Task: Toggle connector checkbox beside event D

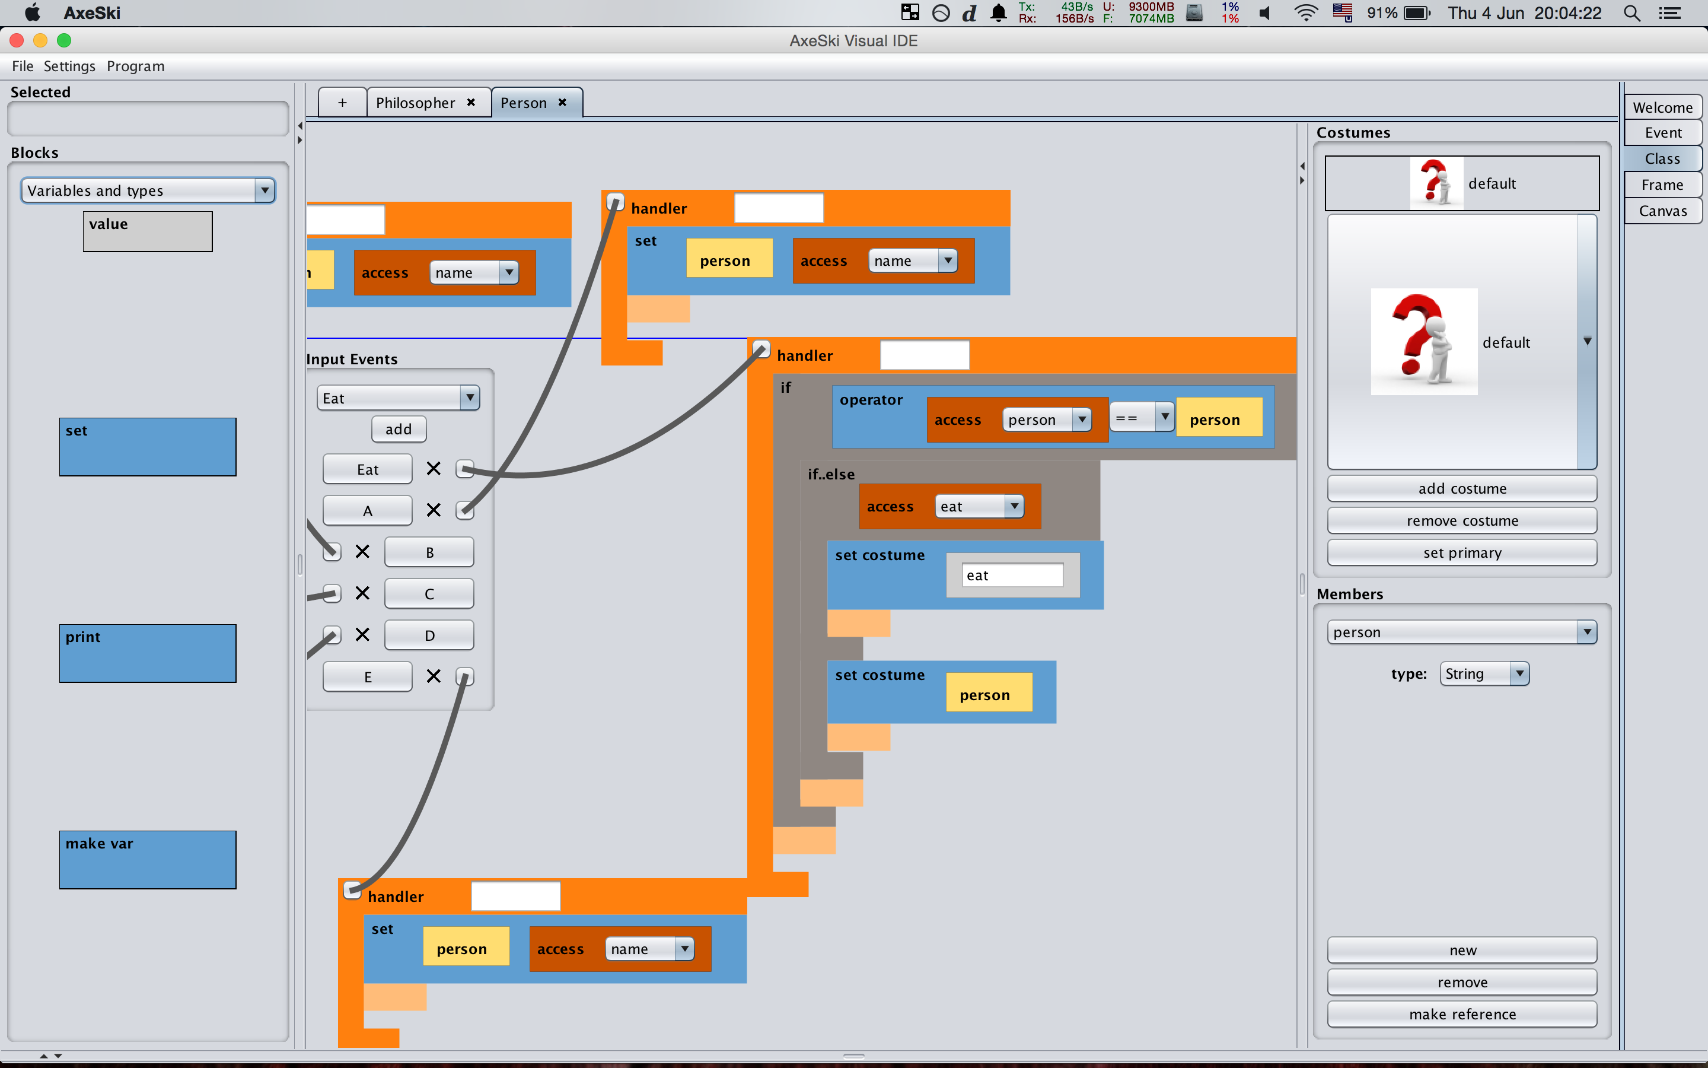Action: [x=333, y=635]
